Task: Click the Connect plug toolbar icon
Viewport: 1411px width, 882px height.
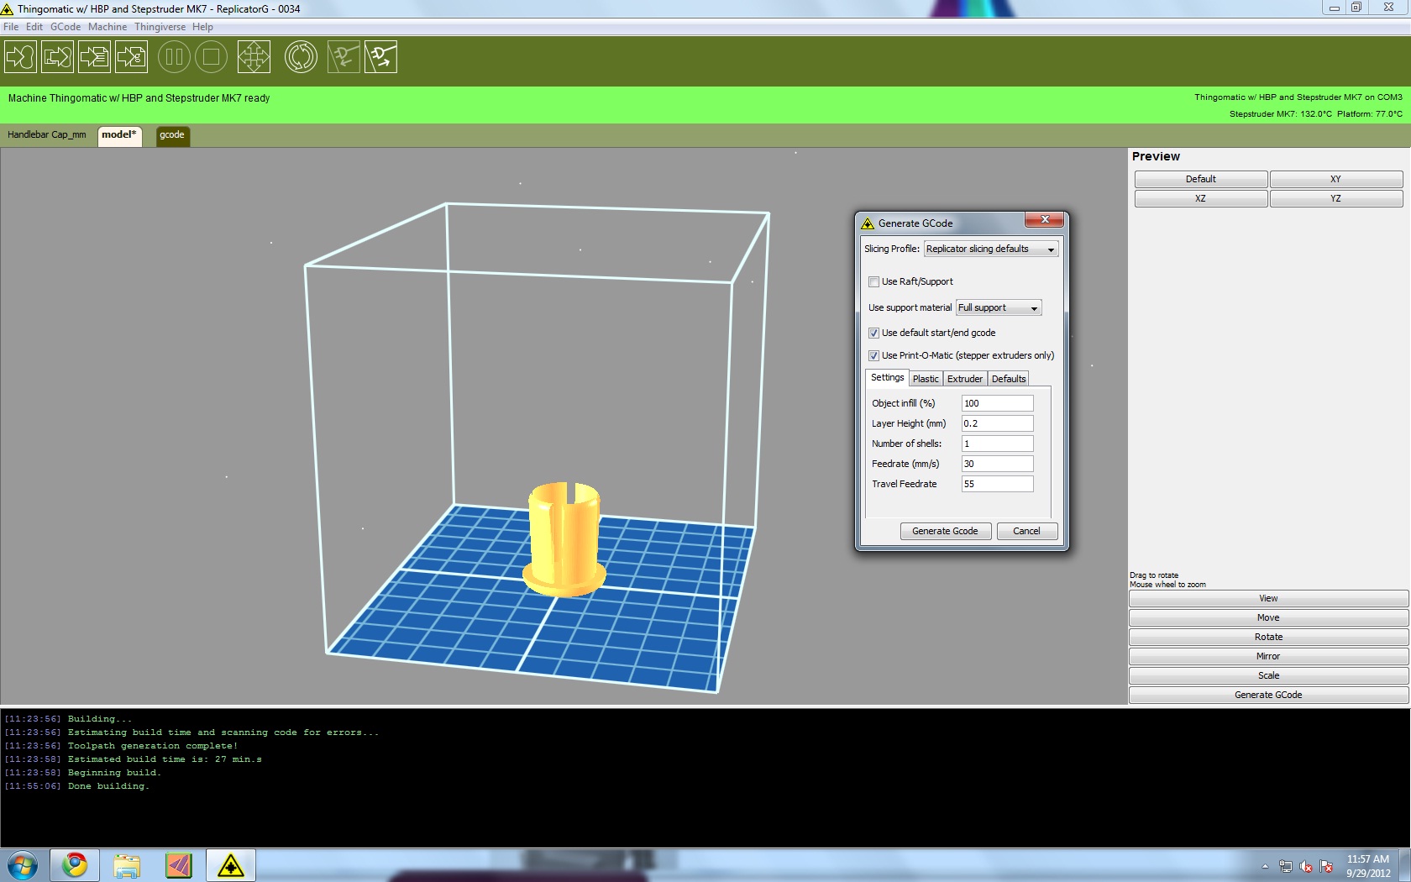Action: point(344,57)
